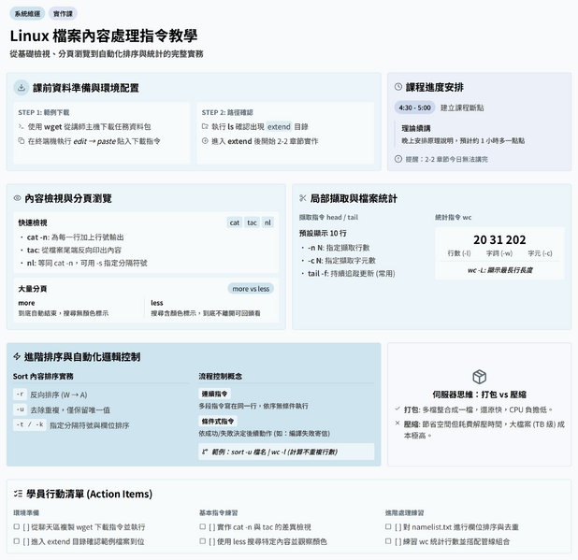Click the wc result 20 31 202
The width and height of the screenshot is (578, 560).
(x=499, y=240)
